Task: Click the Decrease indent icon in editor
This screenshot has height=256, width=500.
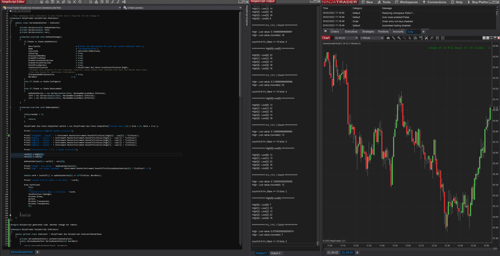Action: click(x=102, y=2)
